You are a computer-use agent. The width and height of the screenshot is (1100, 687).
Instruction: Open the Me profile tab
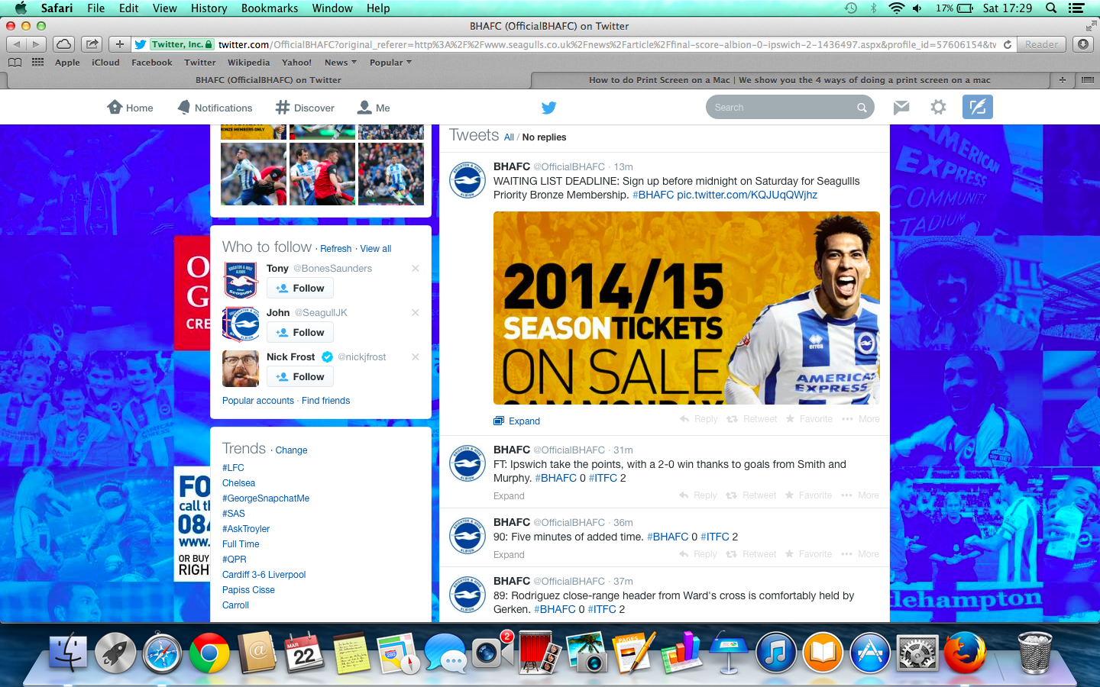click(x=374, y=108)
